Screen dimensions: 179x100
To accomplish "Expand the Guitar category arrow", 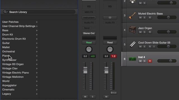I will pos(37,43).
